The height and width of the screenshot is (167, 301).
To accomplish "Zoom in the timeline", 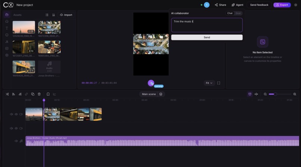I will [x=295, y=94].
